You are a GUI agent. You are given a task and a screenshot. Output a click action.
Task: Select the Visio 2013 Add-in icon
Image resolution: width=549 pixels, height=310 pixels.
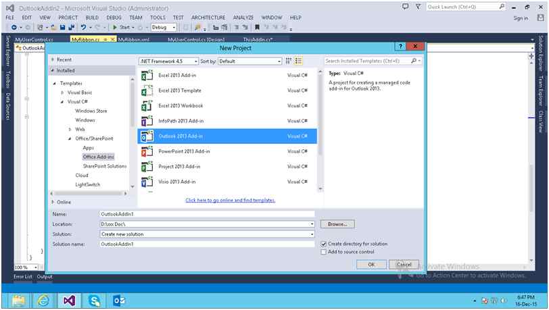click(x=147, y=182)
